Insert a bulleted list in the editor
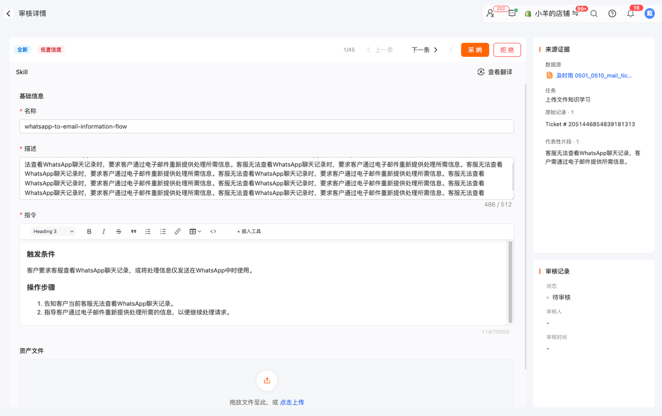662x416 pixels. (x=163, y=232)
